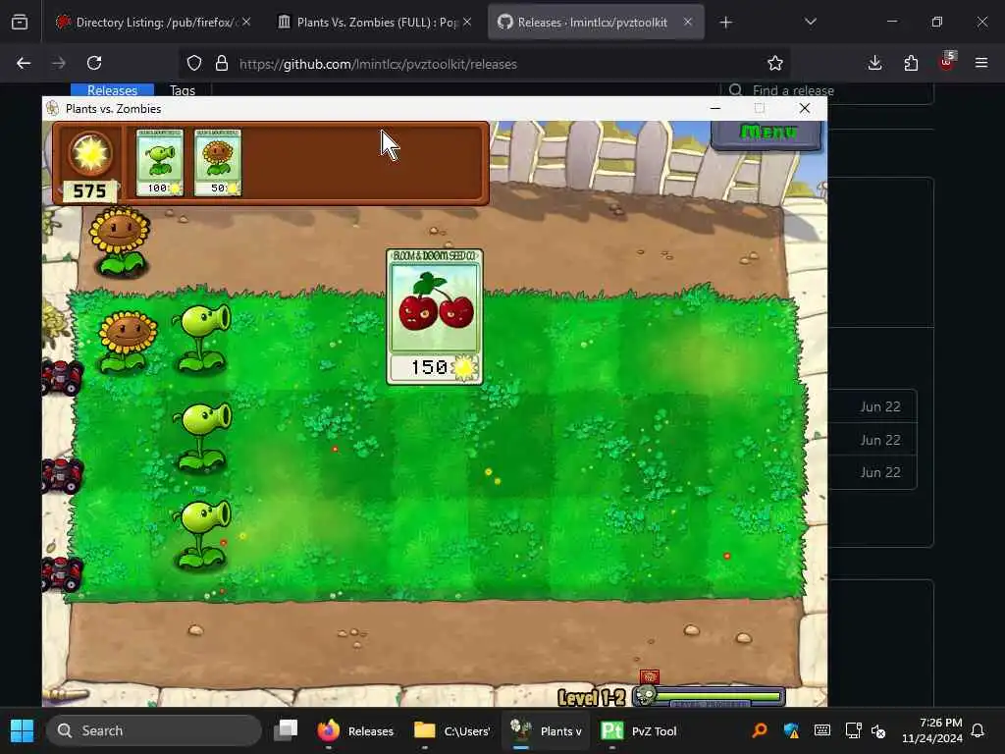This screenshot has height=754, width=1005.
Task: Click the network display tray icon
Action: 853,730
